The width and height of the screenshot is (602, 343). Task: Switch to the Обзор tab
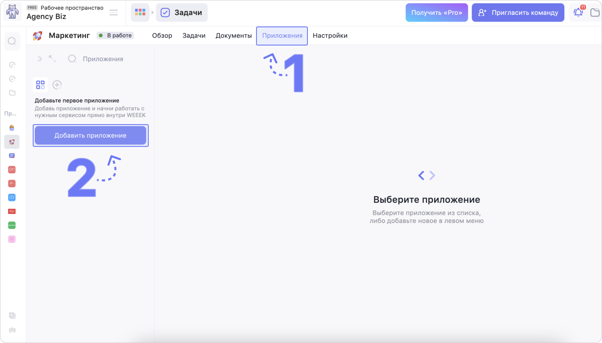pyautogui.click(x=162, y=36)
